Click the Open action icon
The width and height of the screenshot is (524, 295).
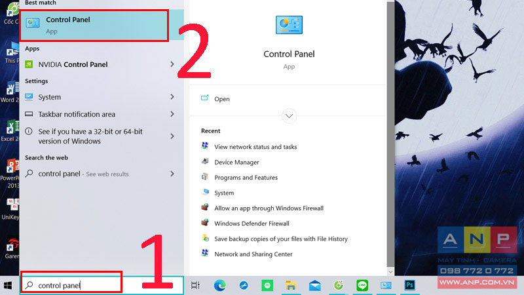point(204,98)
